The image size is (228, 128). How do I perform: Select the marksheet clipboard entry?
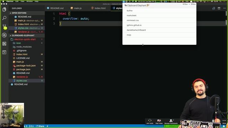tap(159, 15)
